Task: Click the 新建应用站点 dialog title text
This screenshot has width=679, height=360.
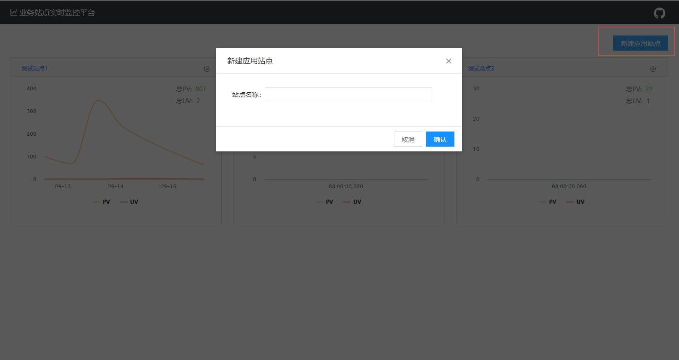Action: pyautogui.click(x=250, y=61)
